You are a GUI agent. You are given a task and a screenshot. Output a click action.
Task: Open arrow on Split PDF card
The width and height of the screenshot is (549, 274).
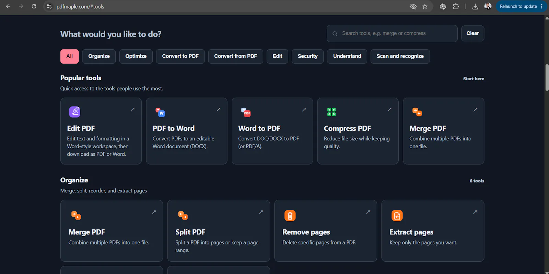tap(261, 212)
